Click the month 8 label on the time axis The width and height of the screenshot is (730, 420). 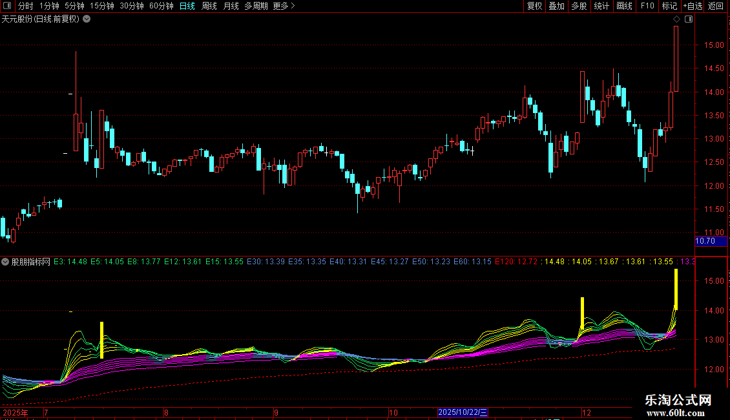(x=166, y=412)
